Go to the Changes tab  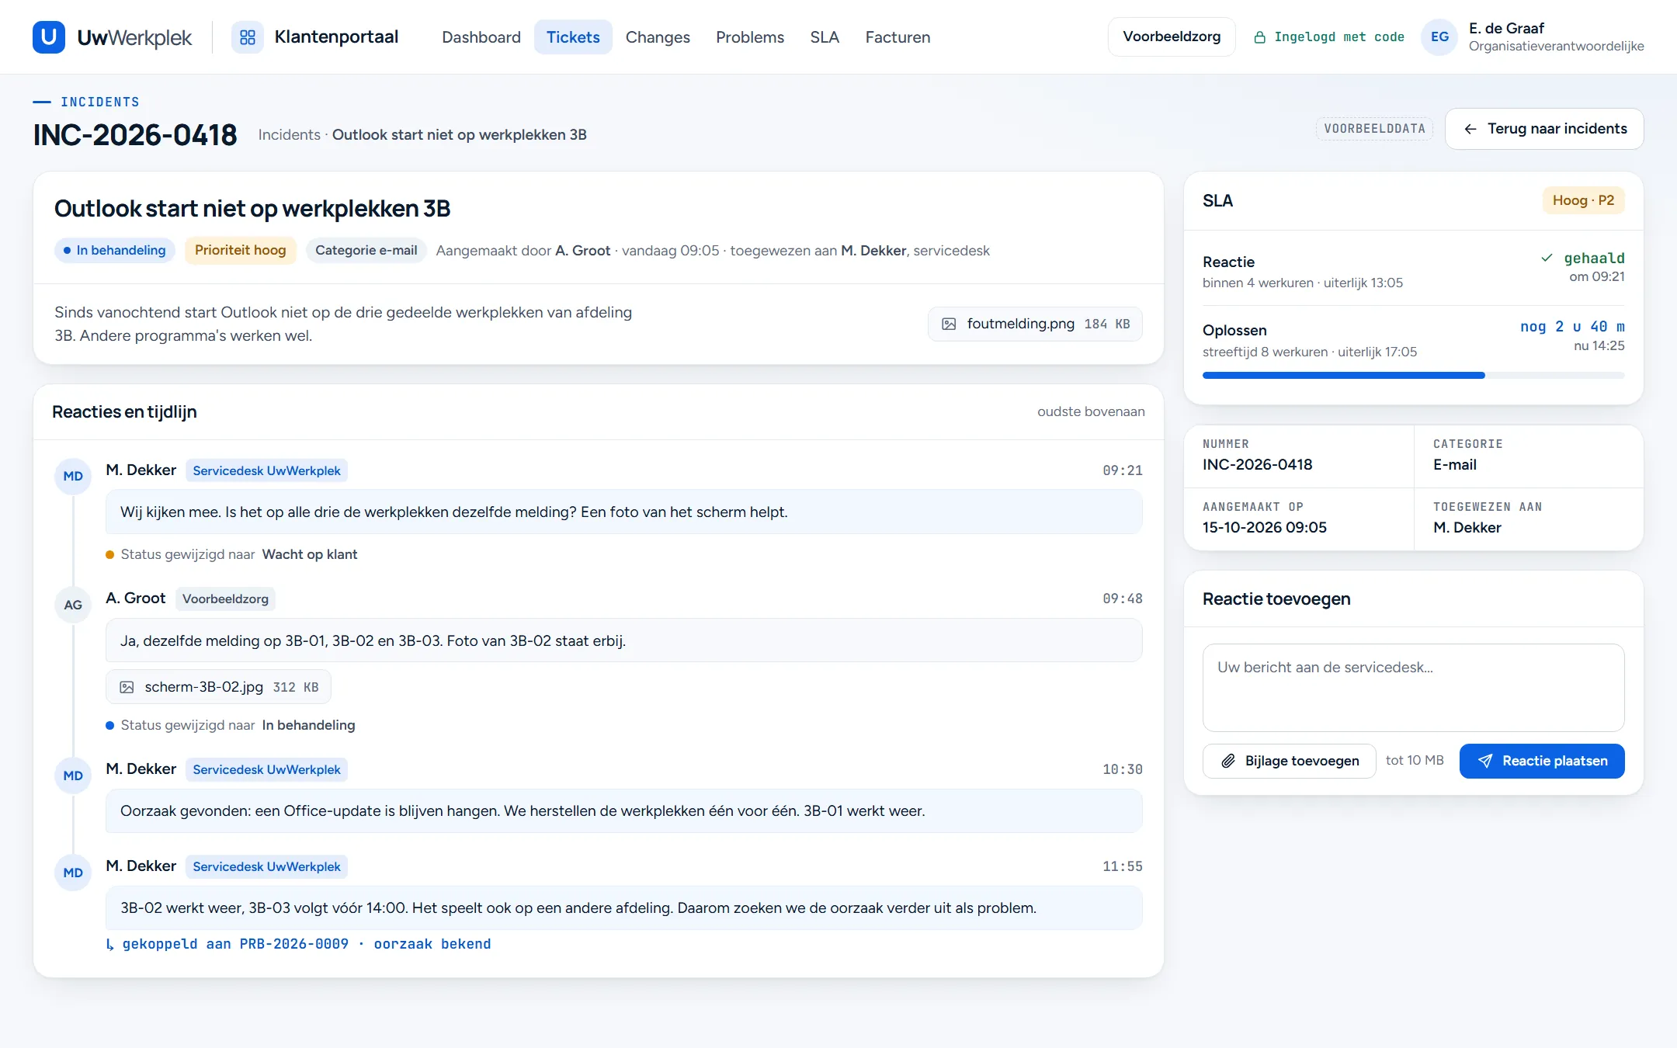[658, 37]
